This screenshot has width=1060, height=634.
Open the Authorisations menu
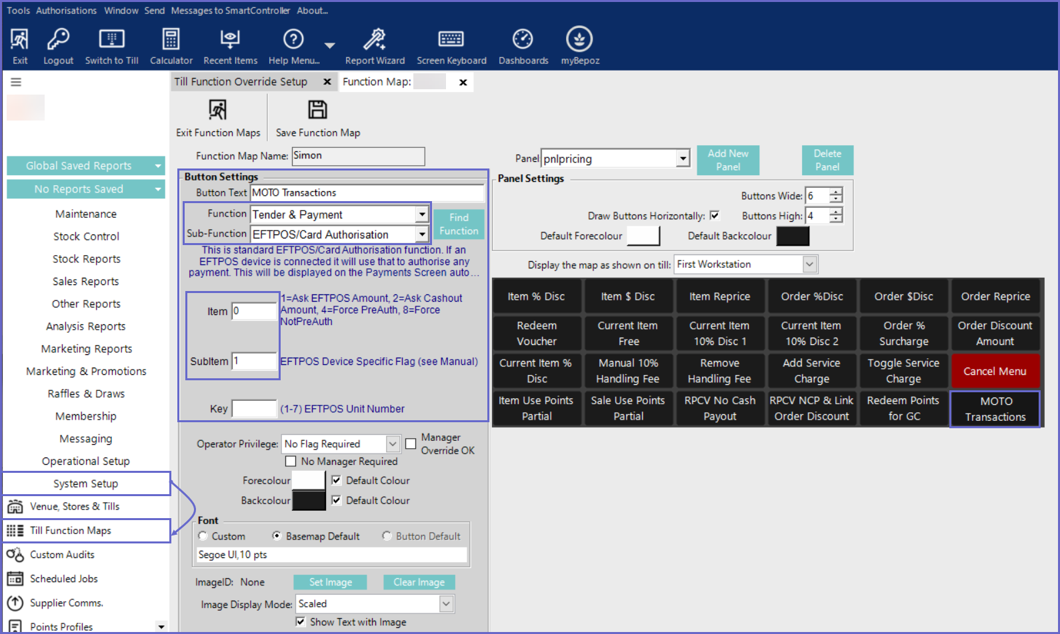(66, 11)
